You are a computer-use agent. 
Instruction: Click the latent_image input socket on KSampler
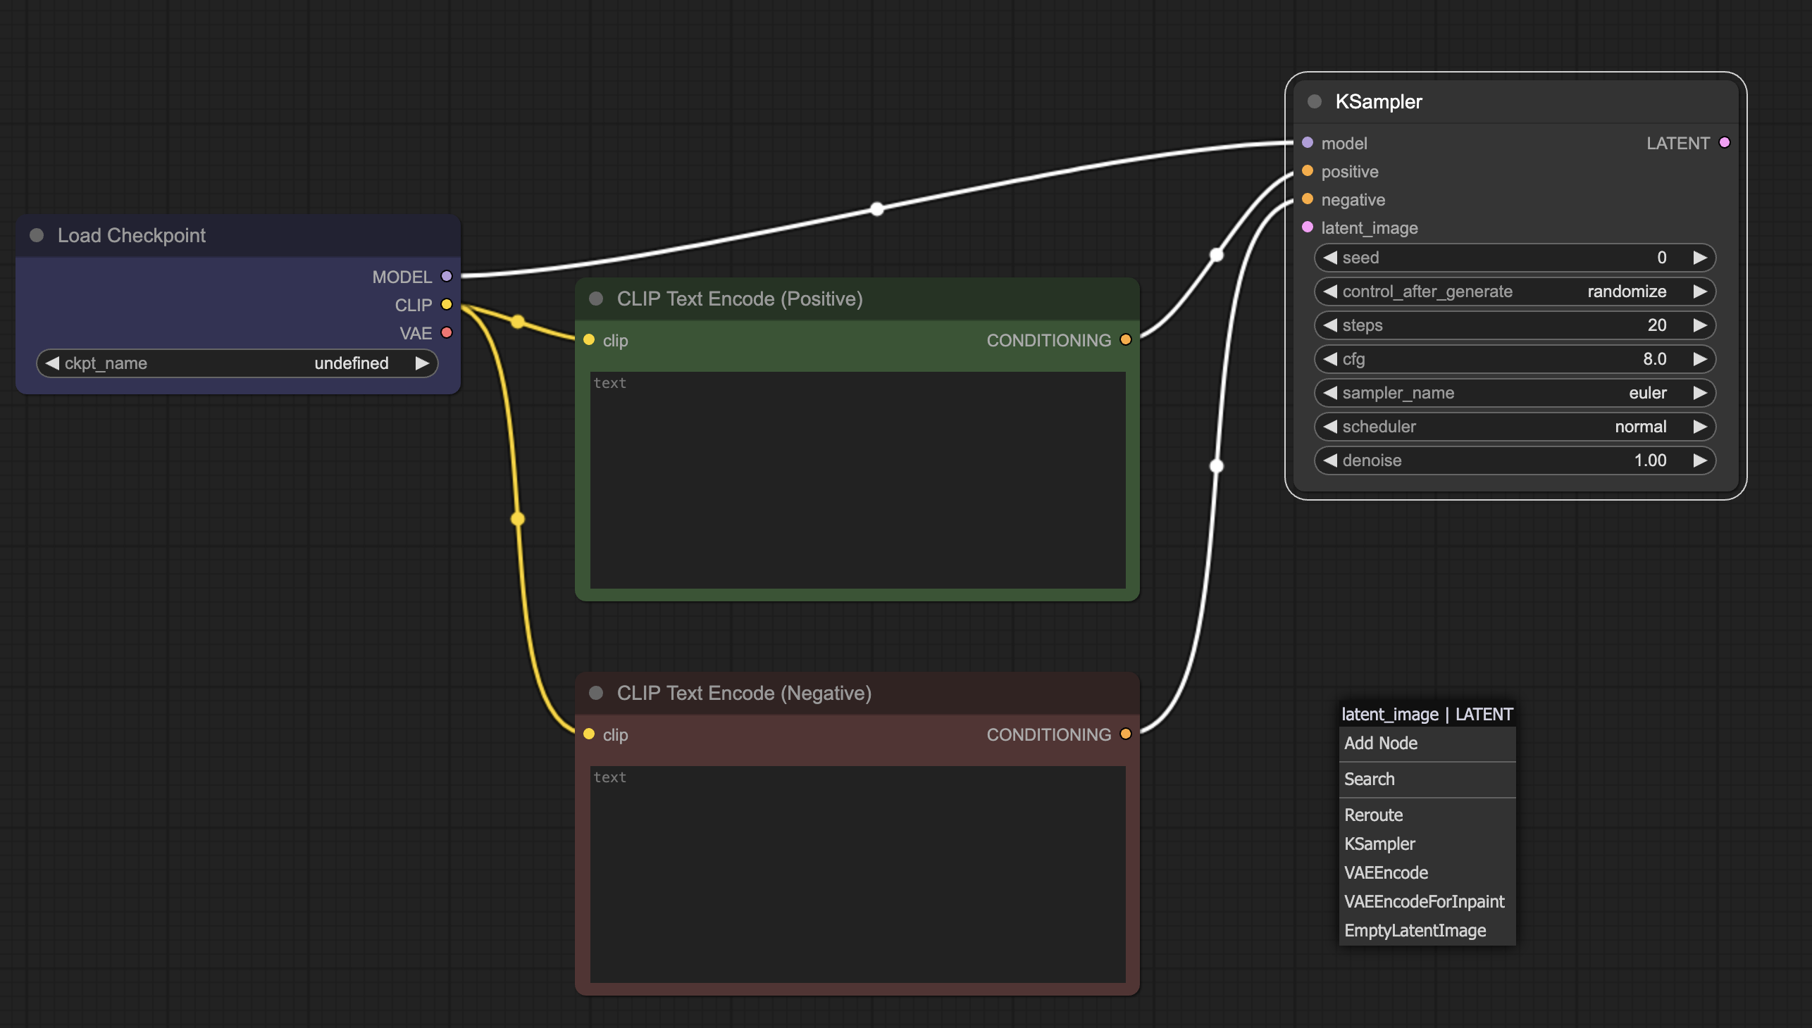coord(1307,227)
